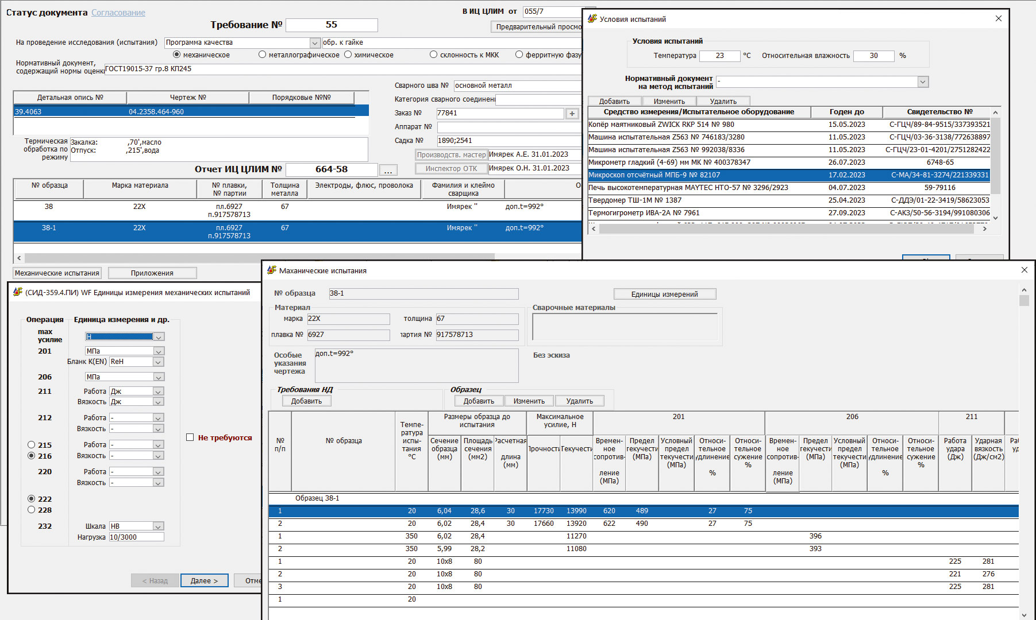The width and height of the screenshot is (1036, 620).
Task: Expand the Шкала HB dropdown
Action: 159,526
